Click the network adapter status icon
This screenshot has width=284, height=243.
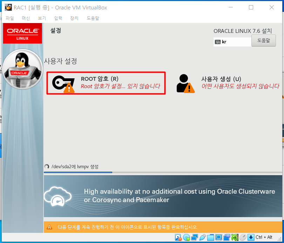click(x=195, y=237)
